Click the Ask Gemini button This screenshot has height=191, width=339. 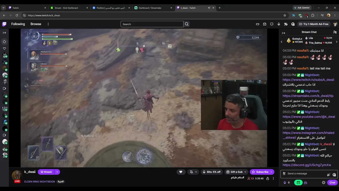pyautogui.click(x=302, y=8)
